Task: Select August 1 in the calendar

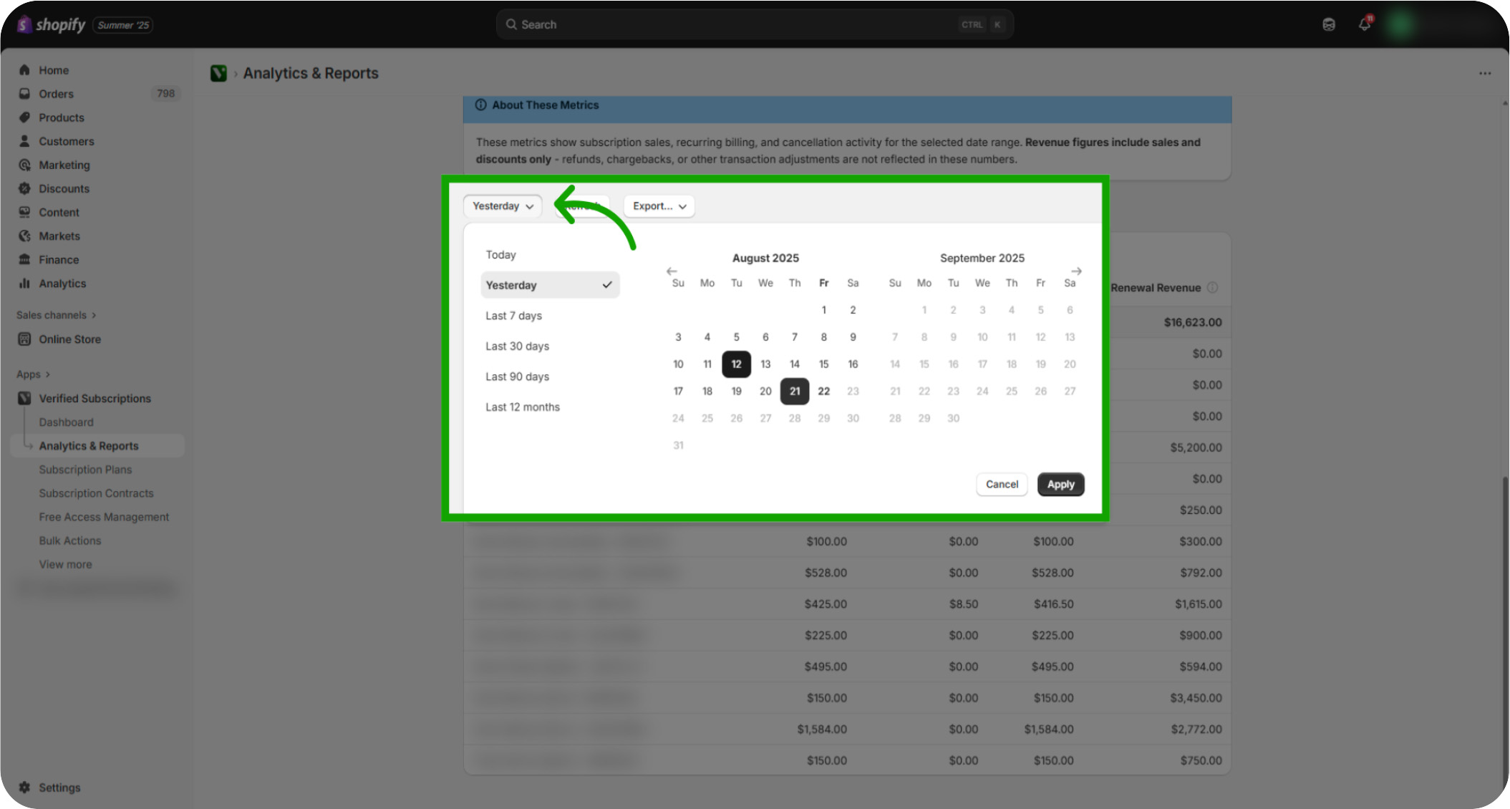Action: [x=823, y=310]
